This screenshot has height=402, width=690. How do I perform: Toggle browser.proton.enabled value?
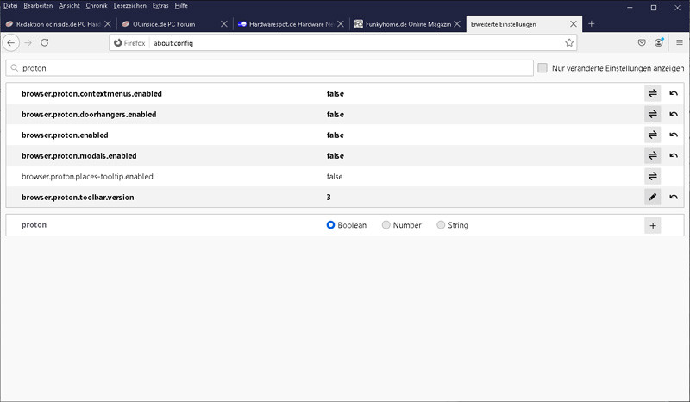click(653, 135)
